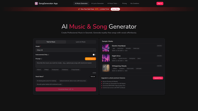Click the 'dance' tag on Night Drive
Viewport: 198px width, 111px height.
click(x=139, y=59)
